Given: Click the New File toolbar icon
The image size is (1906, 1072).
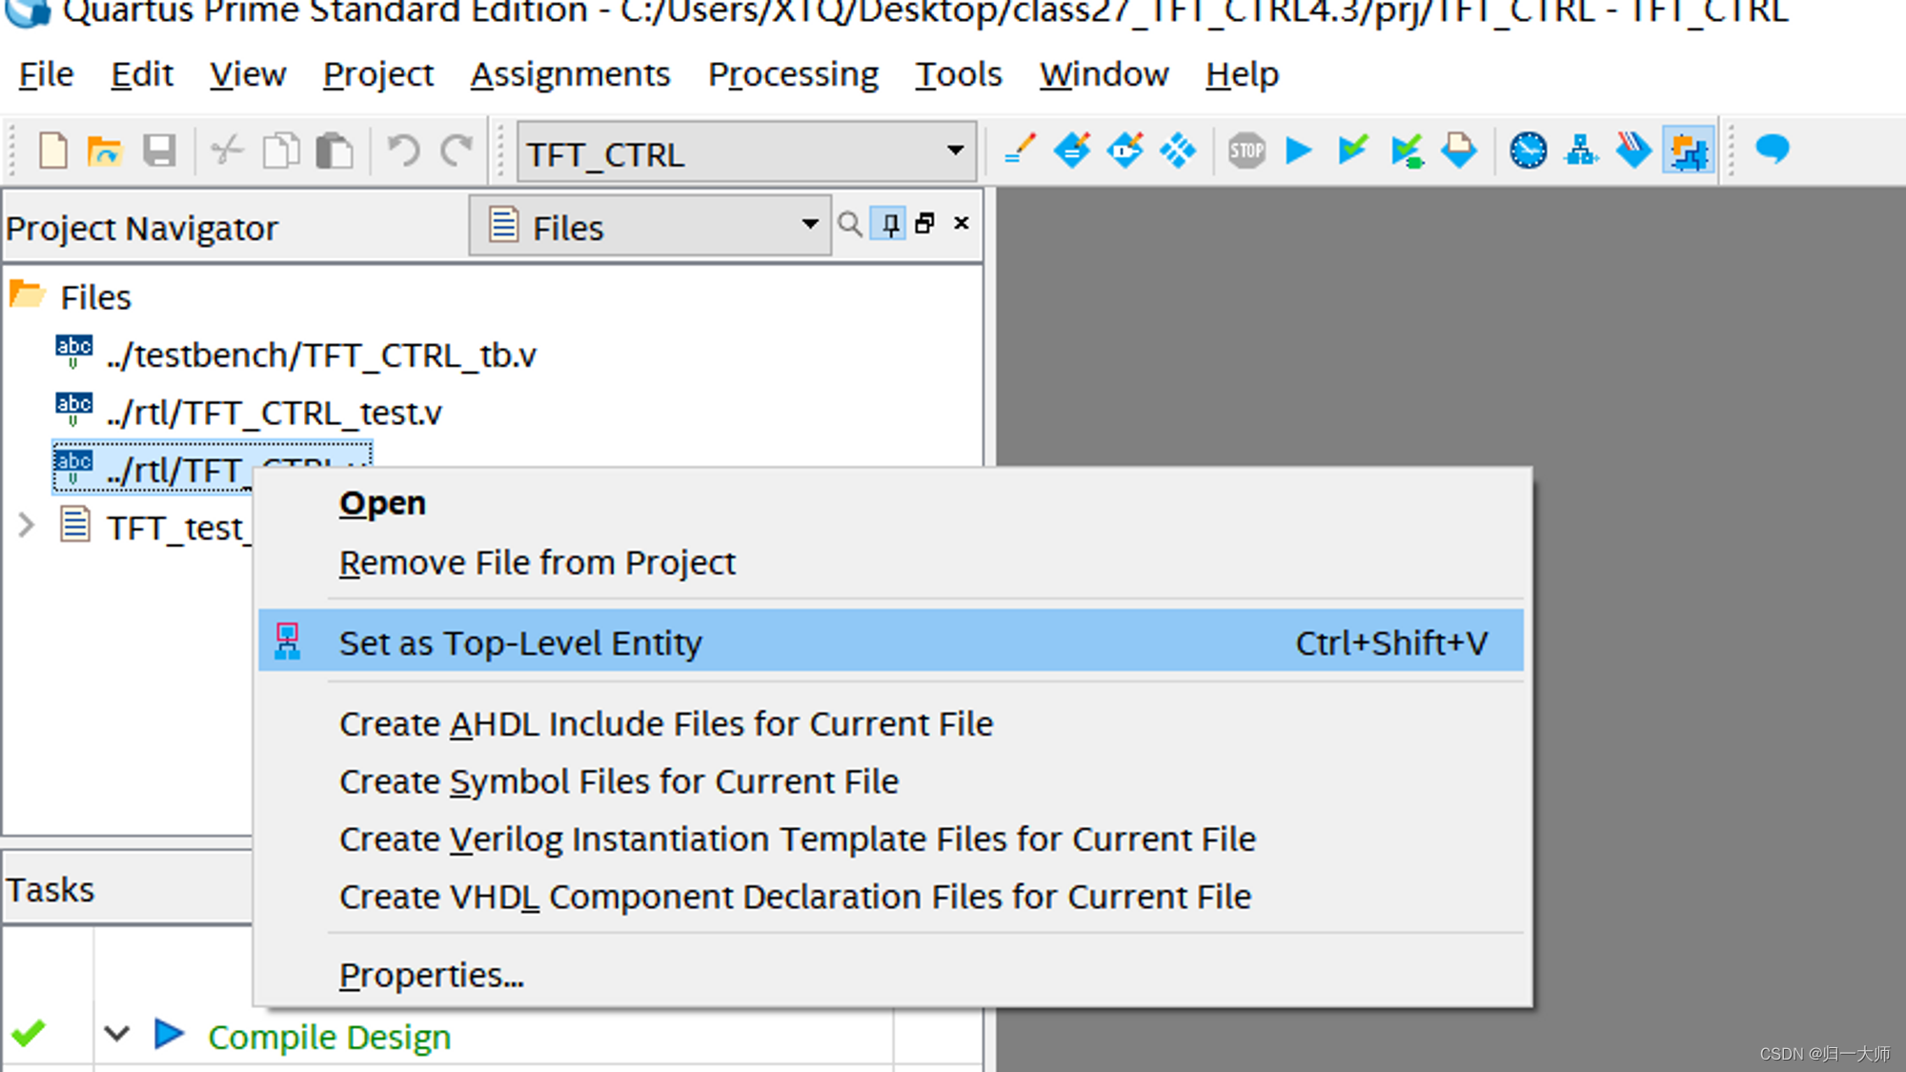Looking at the screenshot, I should [53, 151].
